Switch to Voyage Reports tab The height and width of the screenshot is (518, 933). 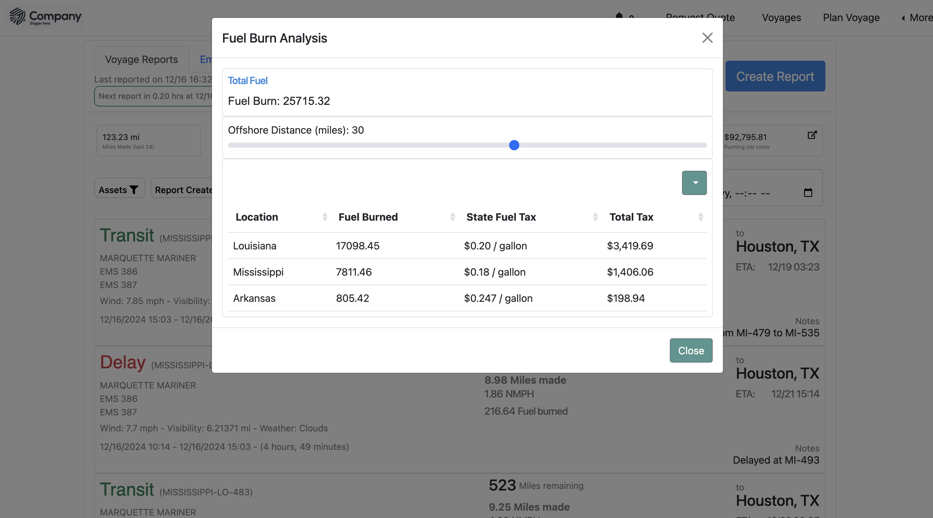tap(141, 59)
